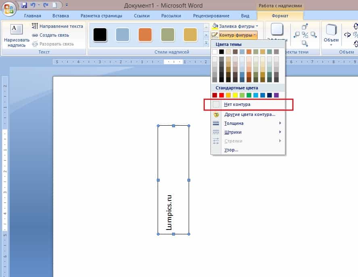Select the orange text box style
This screenshot has width=358, height=277.
[145, 35]
